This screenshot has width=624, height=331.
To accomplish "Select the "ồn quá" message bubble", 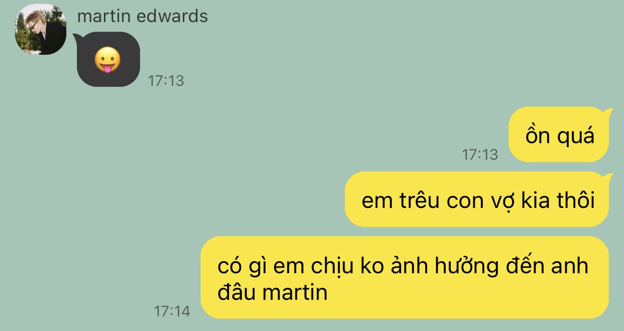I will click(x=559, y=135).
